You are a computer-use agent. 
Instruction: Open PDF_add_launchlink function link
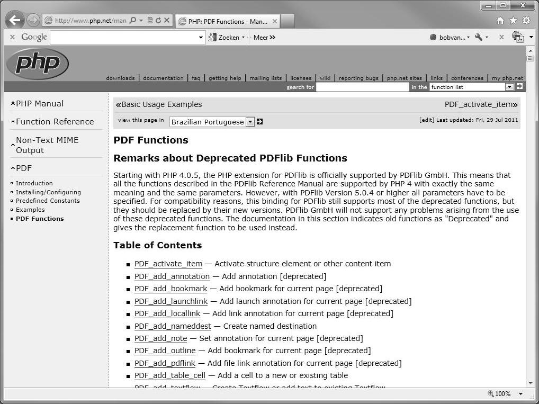171,301
